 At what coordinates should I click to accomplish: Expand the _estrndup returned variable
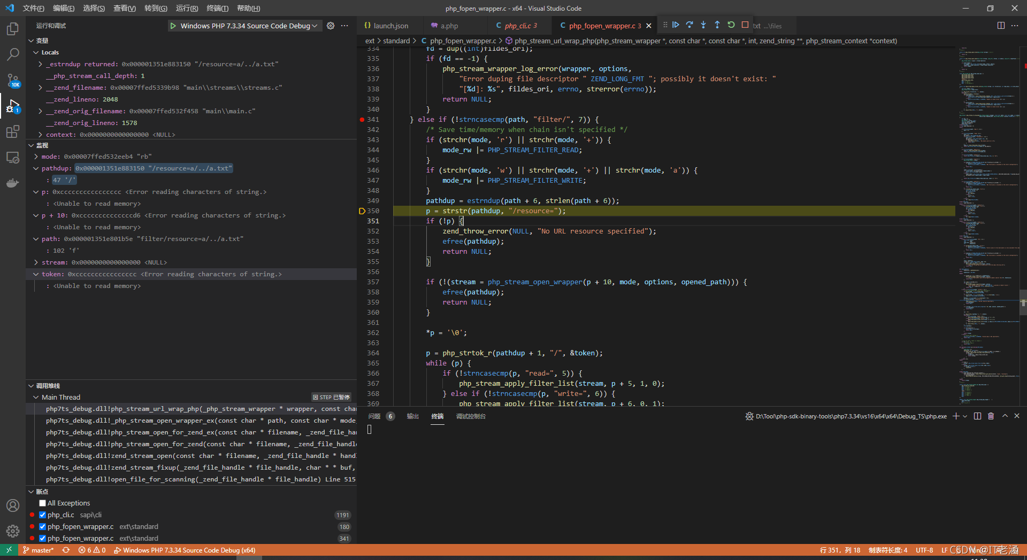tap(40, 64)
